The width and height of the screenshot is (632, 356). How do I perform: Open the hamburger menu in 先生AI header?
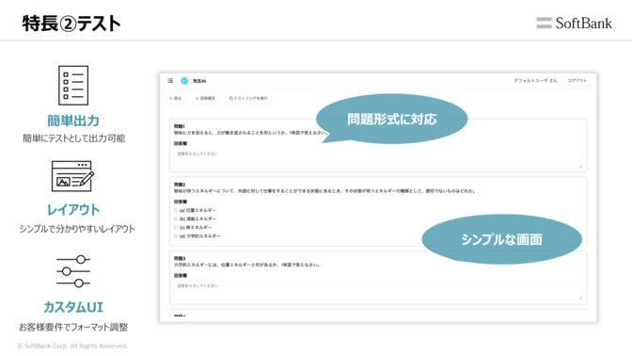coord(170,81)
